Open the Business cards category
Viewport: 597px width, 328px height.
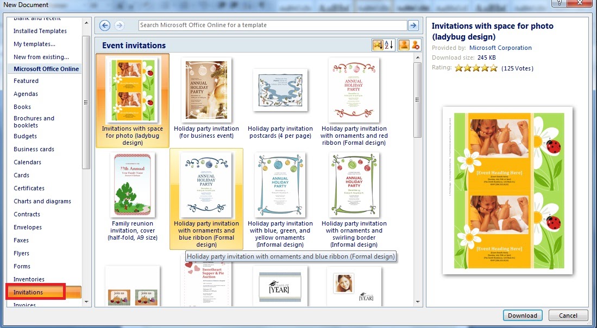(34, 149)
